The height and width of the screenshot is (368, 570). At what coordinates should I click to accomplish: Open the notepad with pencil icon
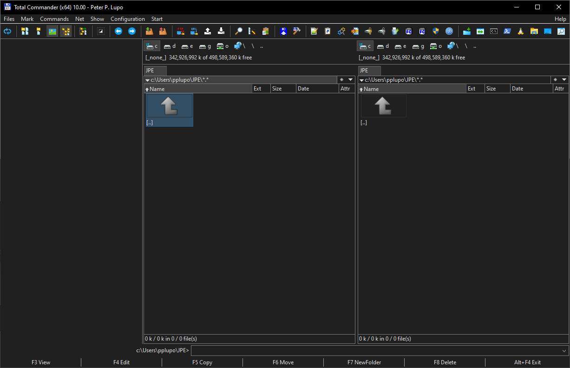click(314, 31)
